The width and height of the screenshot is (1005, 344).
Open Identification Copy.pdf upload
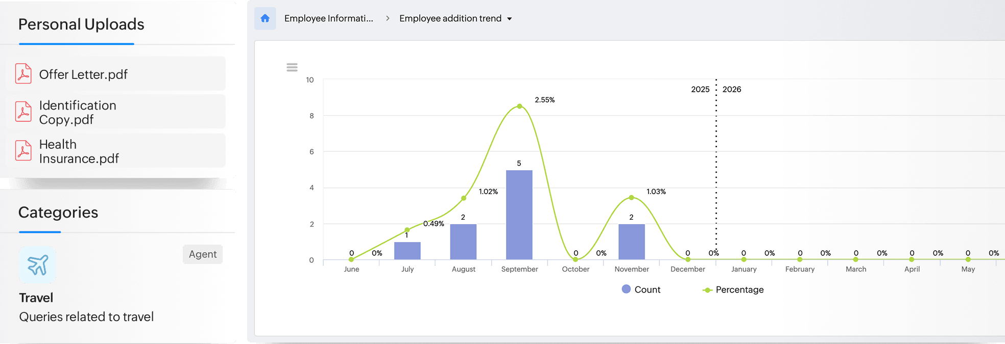tap(116, 112)
